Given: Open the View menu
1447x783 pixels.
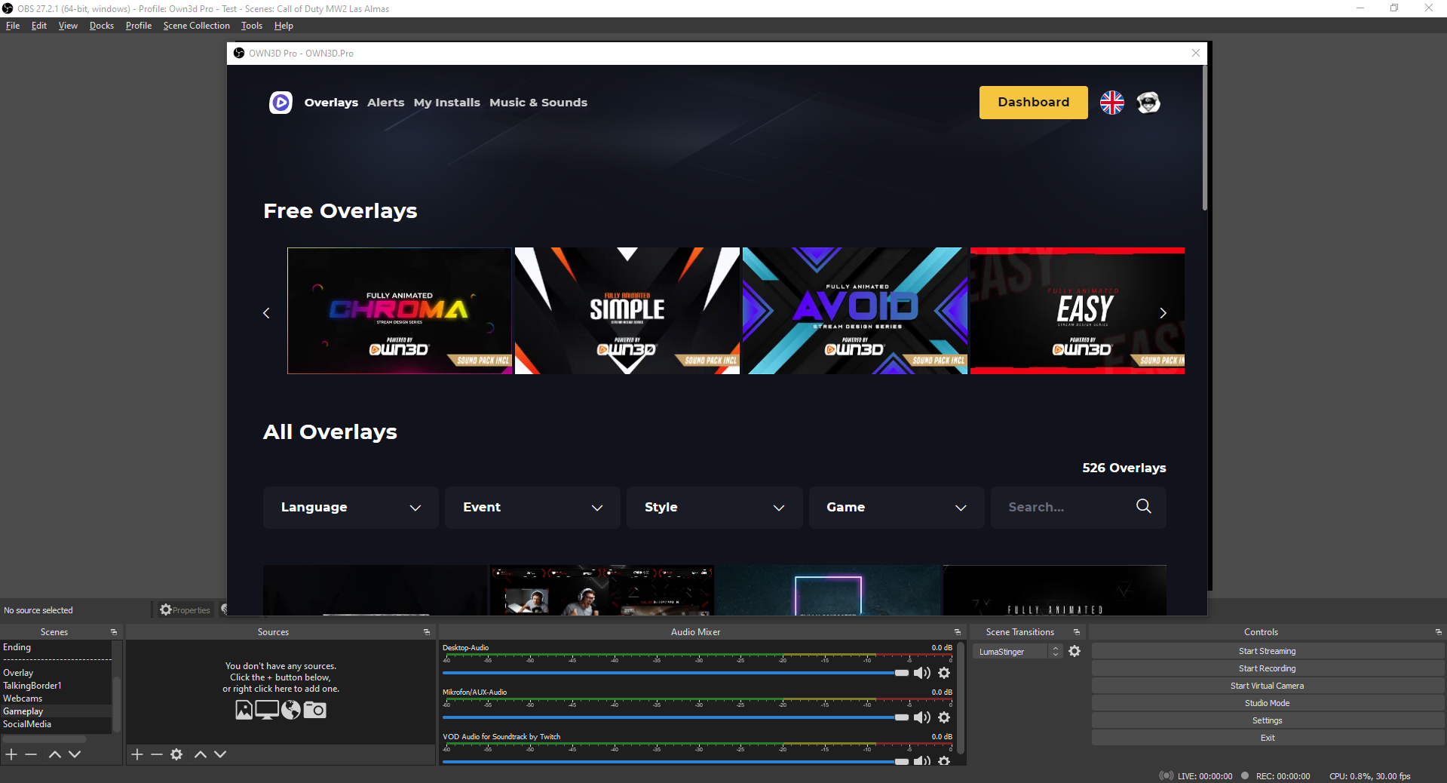Looking at the screenshot, I should click(68, 26).
